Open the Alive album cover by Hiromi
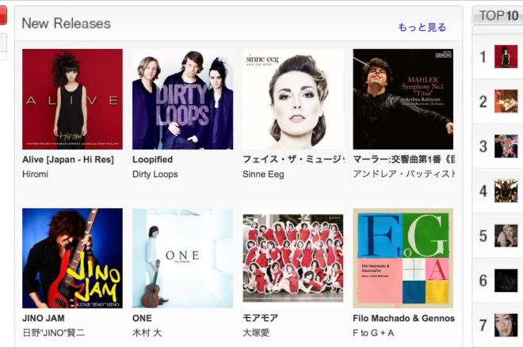The height and width of the screenshot is (348, 523). [72, 99]
